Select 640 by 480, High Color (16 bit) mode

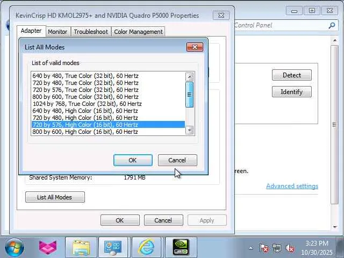pyautogui.click(x=108, y=111)
